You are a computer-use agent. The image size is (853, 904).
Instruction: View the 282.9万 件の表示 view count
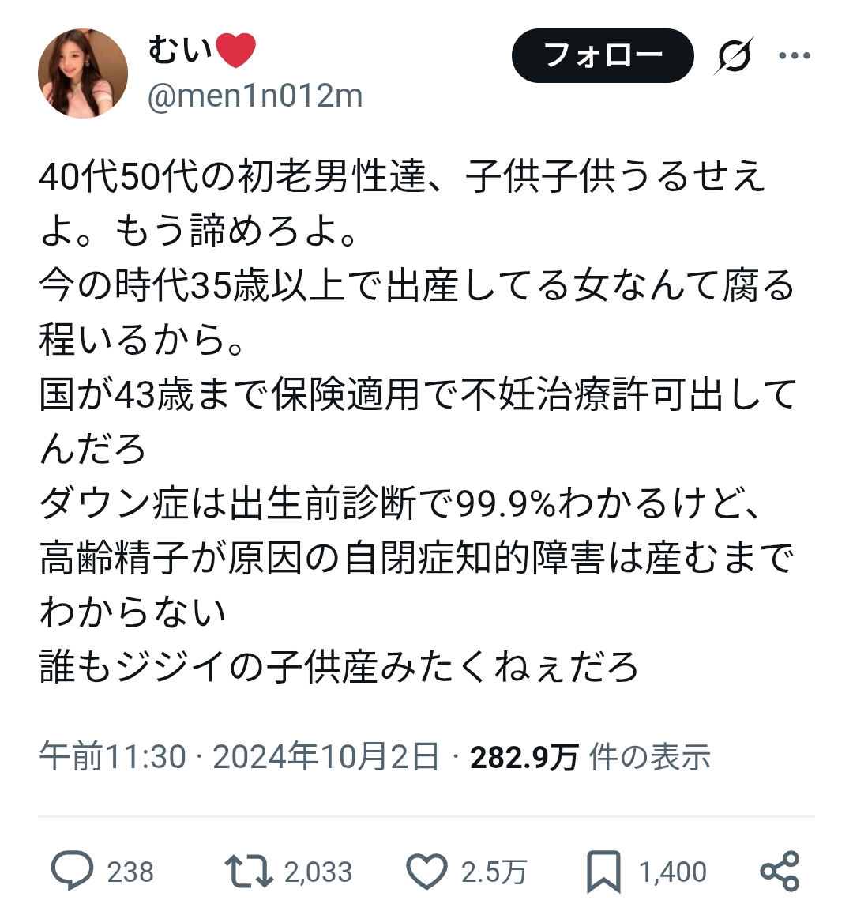[x=590, y=756]
